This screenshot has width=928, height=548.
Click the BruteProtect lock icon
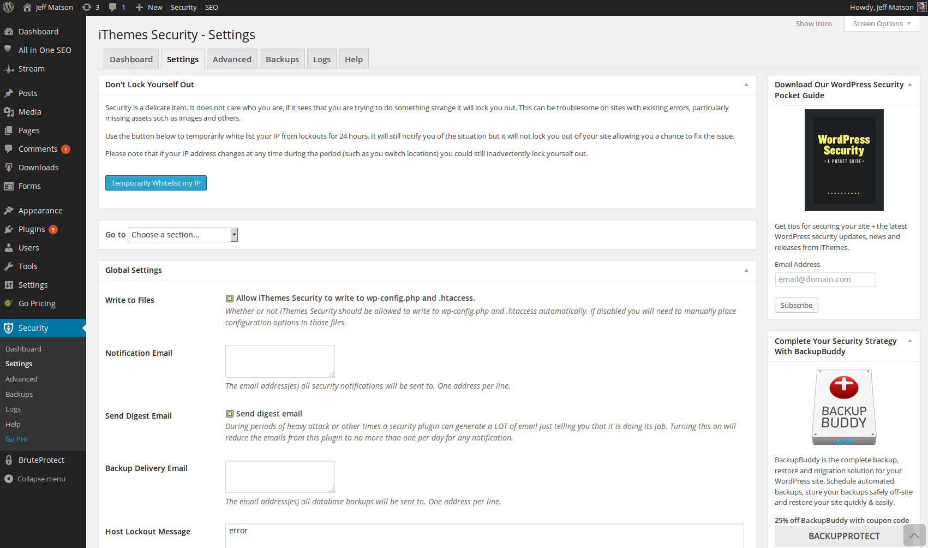pos(9,460)
